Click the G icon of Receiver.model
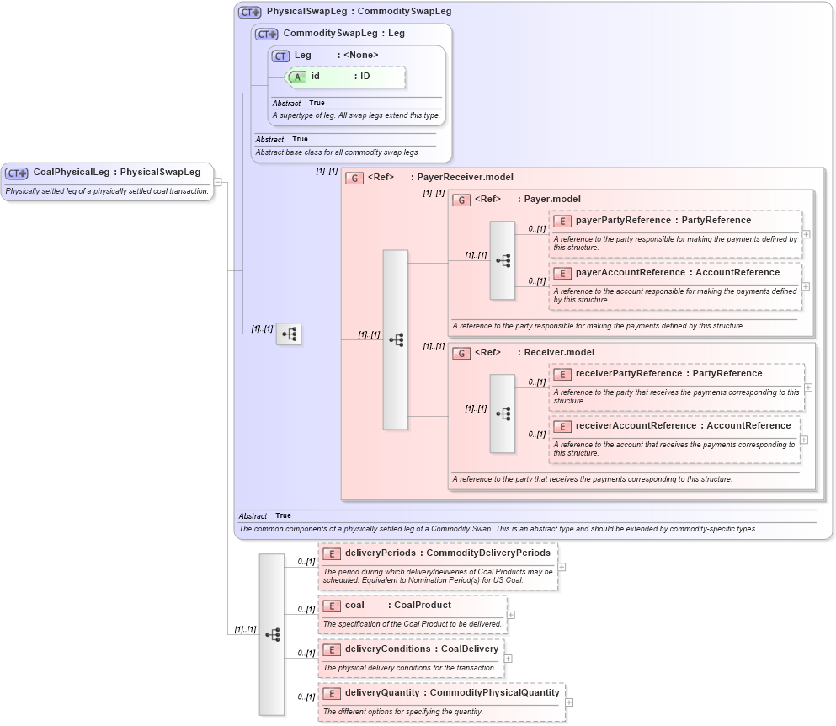The width and height of the screenshot is (836, 726). pyautogui.click(x=461, y=353)
